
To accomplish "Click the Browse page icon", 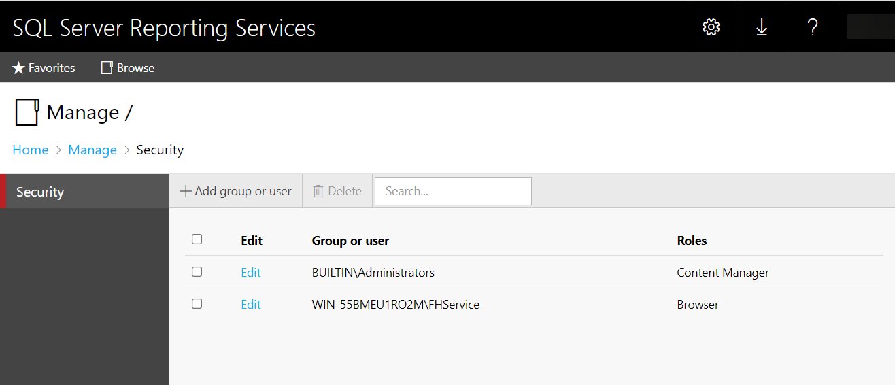I will pyautogui.click(x=107, y=68).
